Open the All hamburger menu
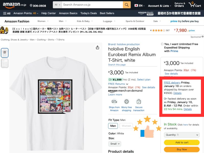 7,13
